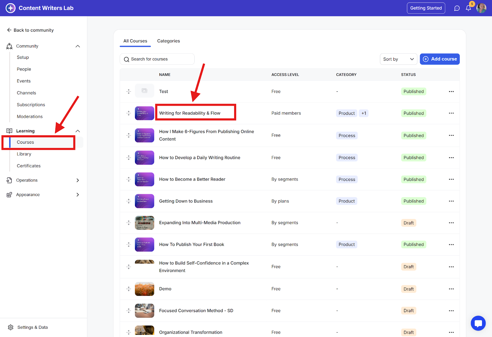Open the floating support chat widget

tap(478, 323)
